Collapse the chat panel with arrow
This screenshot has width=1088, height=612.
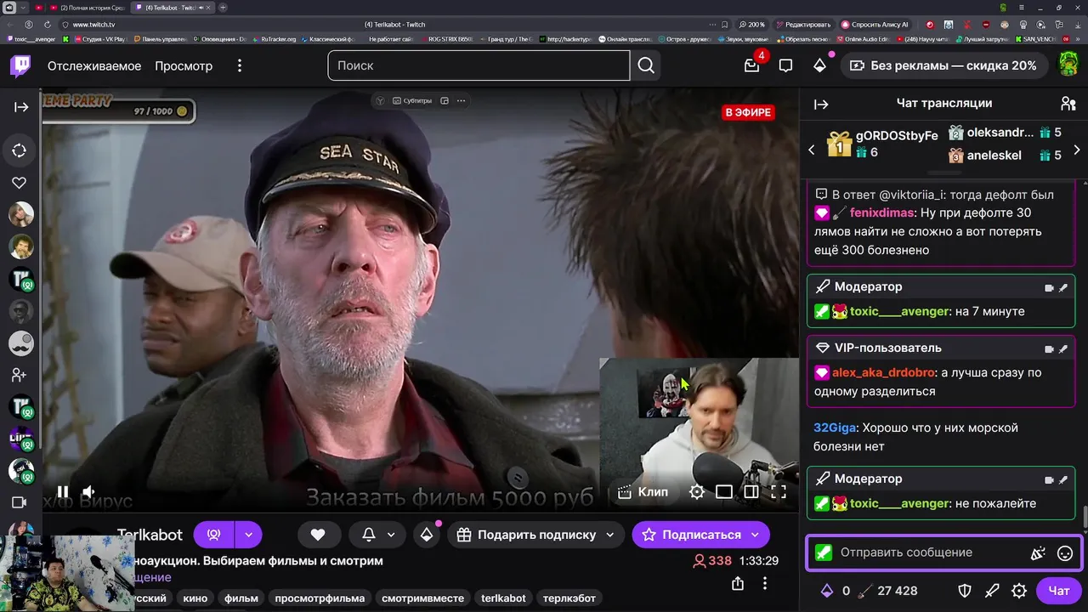click(821, 105)
